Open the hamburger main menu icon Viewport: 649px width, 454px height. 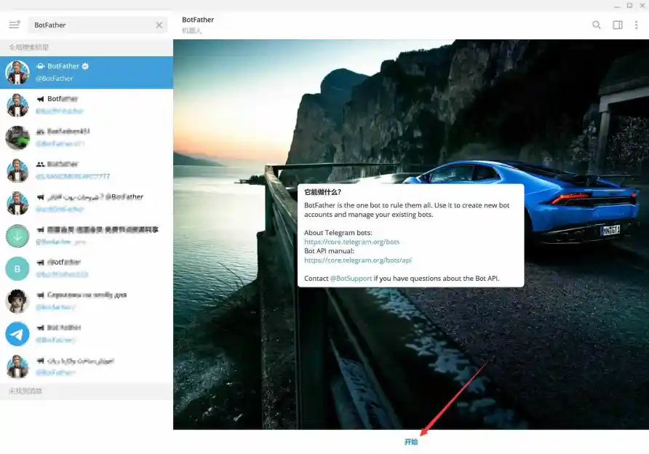(x=14, y=25)
